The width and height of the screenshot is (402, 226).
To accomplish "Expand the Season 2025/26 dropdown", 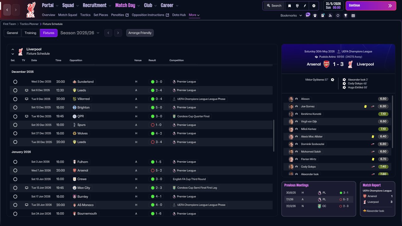I will (x=80, y=33).
